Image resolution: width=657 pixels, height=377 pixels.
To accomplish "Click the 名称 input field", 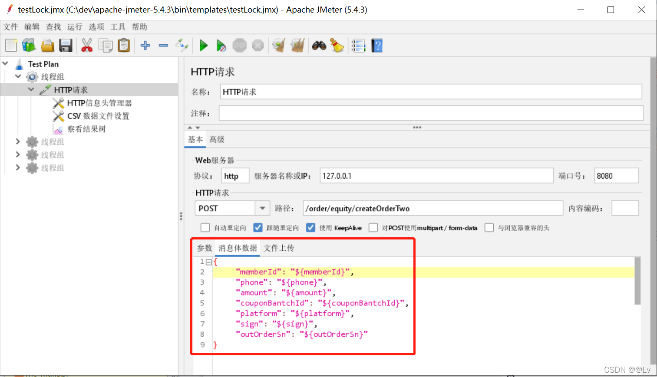I will click(431, 92).
